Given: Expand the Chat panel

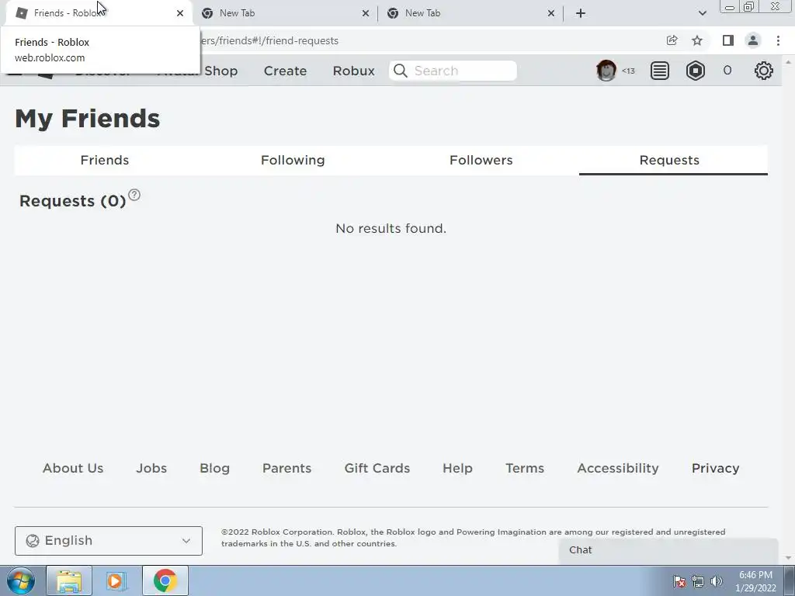Looking at the screenshot, I should tap(668, 550).
